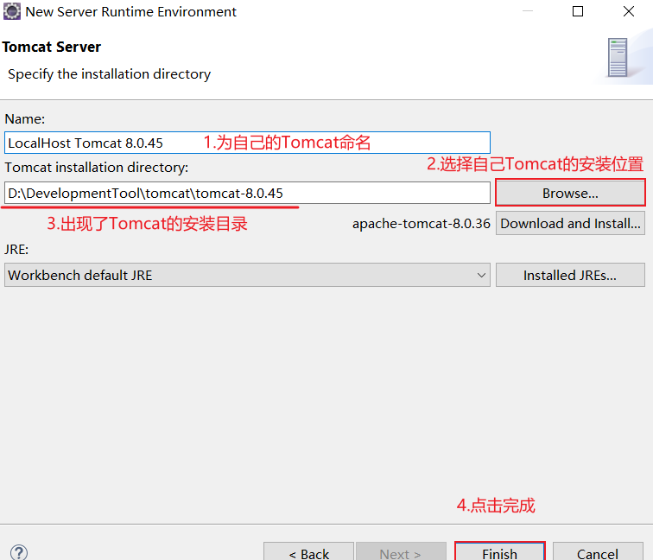Maximize the dialog window
This screenshot has height=560, width=653.
coord(578,11)
